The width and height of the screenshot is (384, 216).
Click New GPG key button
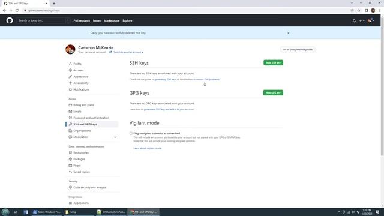[x=273, y=93]
